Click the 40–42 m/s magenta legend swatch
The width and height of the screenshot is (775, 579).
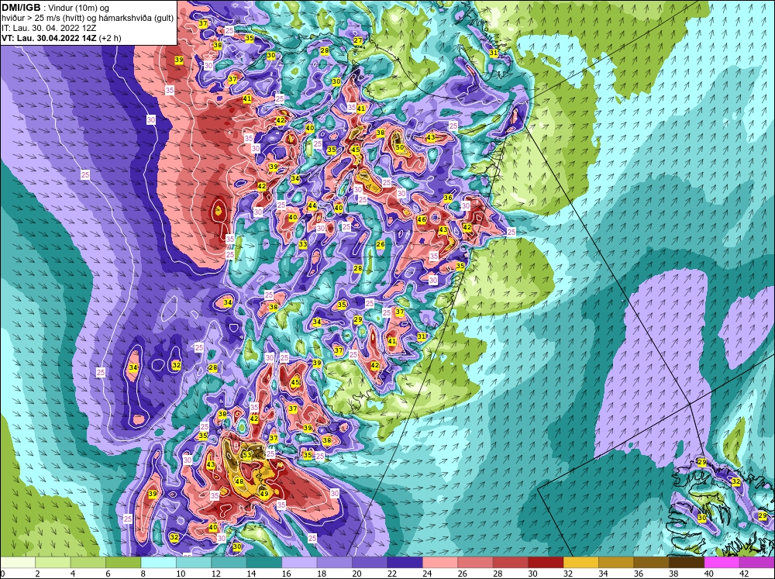[x=722, y=563]
